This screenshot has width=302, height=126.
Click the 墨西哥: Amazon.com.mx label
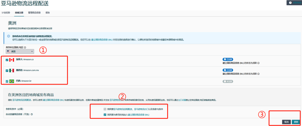tap(27, 70)
